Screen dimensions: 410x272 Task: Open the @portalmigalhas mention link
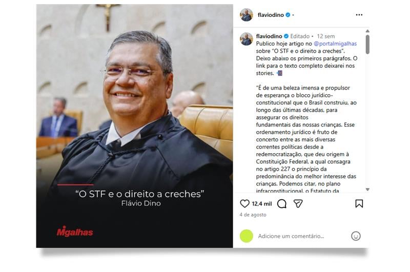[x=335, y=44]
